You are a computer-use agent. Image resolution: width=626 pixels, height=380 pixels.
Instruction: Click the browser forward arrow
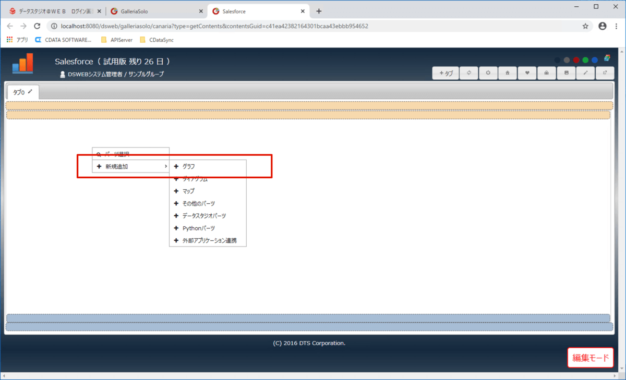pos(23,26)
